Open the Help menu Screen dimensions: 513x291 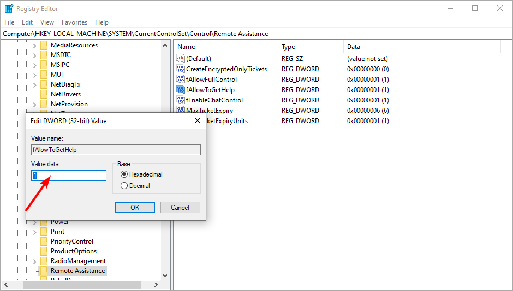[x=102, y=22]
